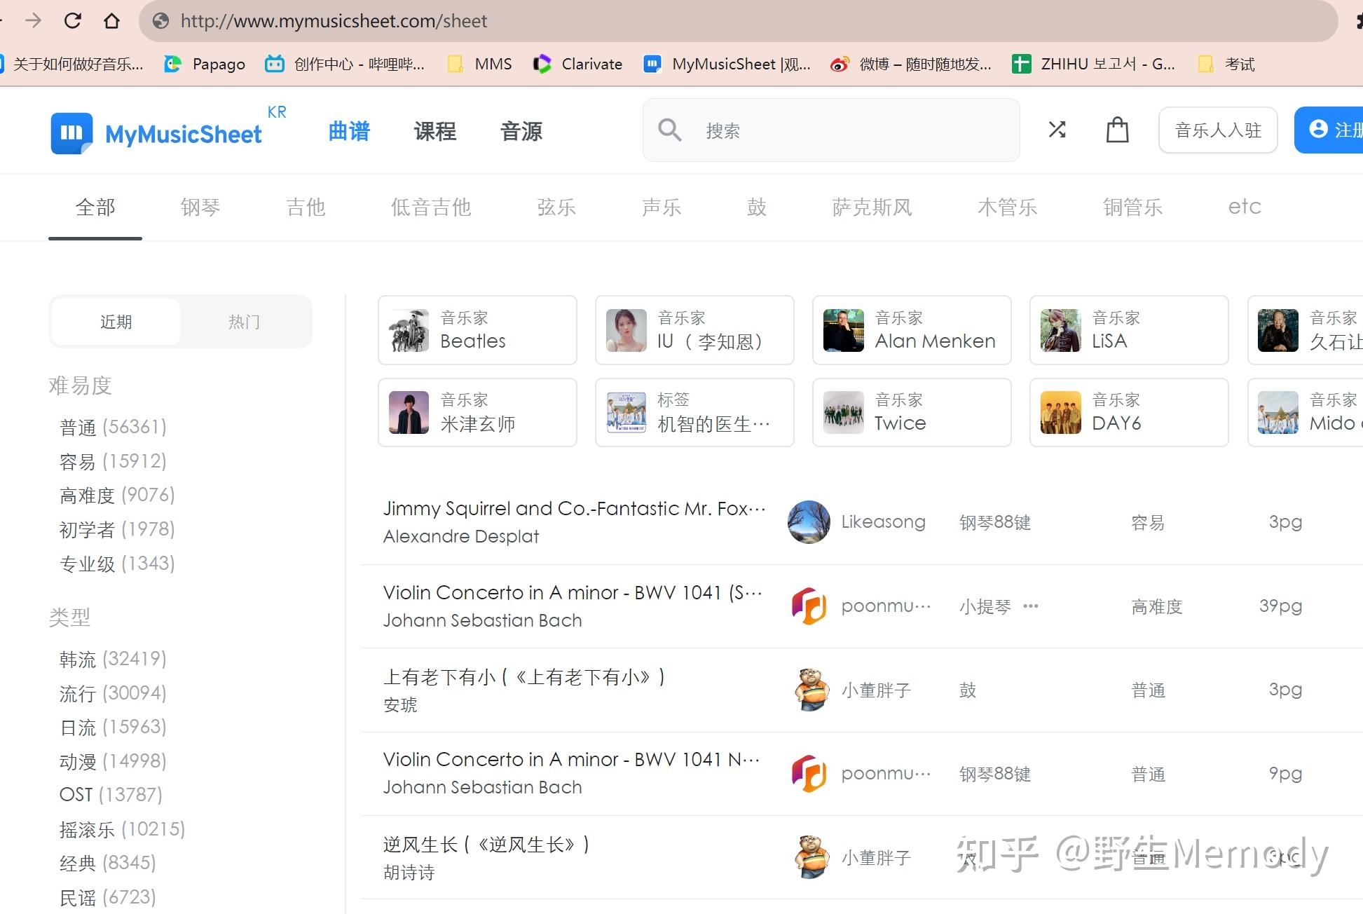Click the browser home icon
The width and height of the screenshot is (1363, 914).
pos(113,20)
